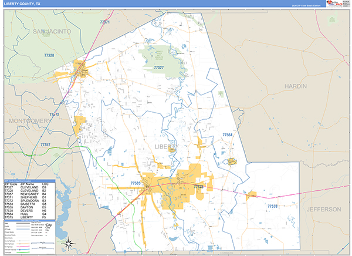Select index row 77371 SHEPHERD
The height and width of the screenshot is (256, 352).
pos(25,197)
